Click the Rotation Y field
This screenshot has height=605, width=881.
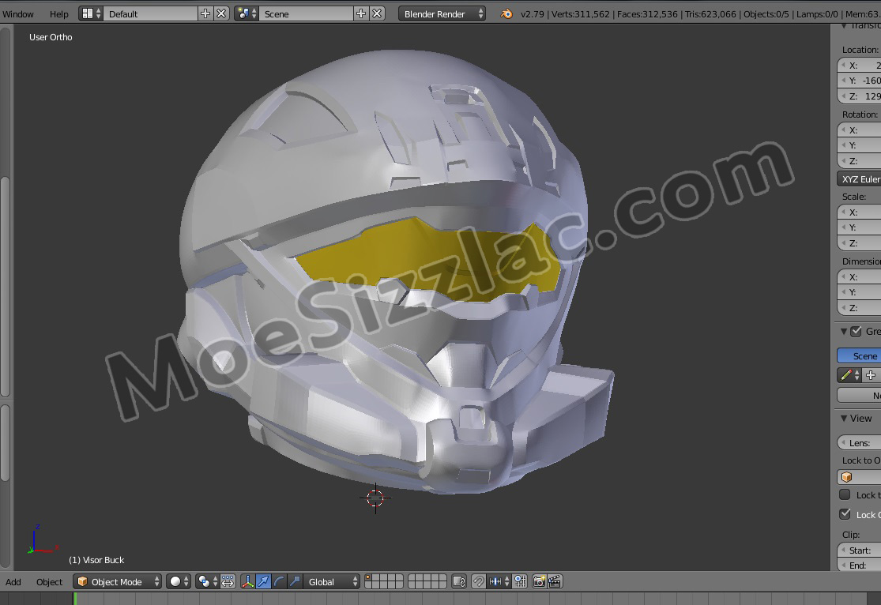[x=859, y=145]
